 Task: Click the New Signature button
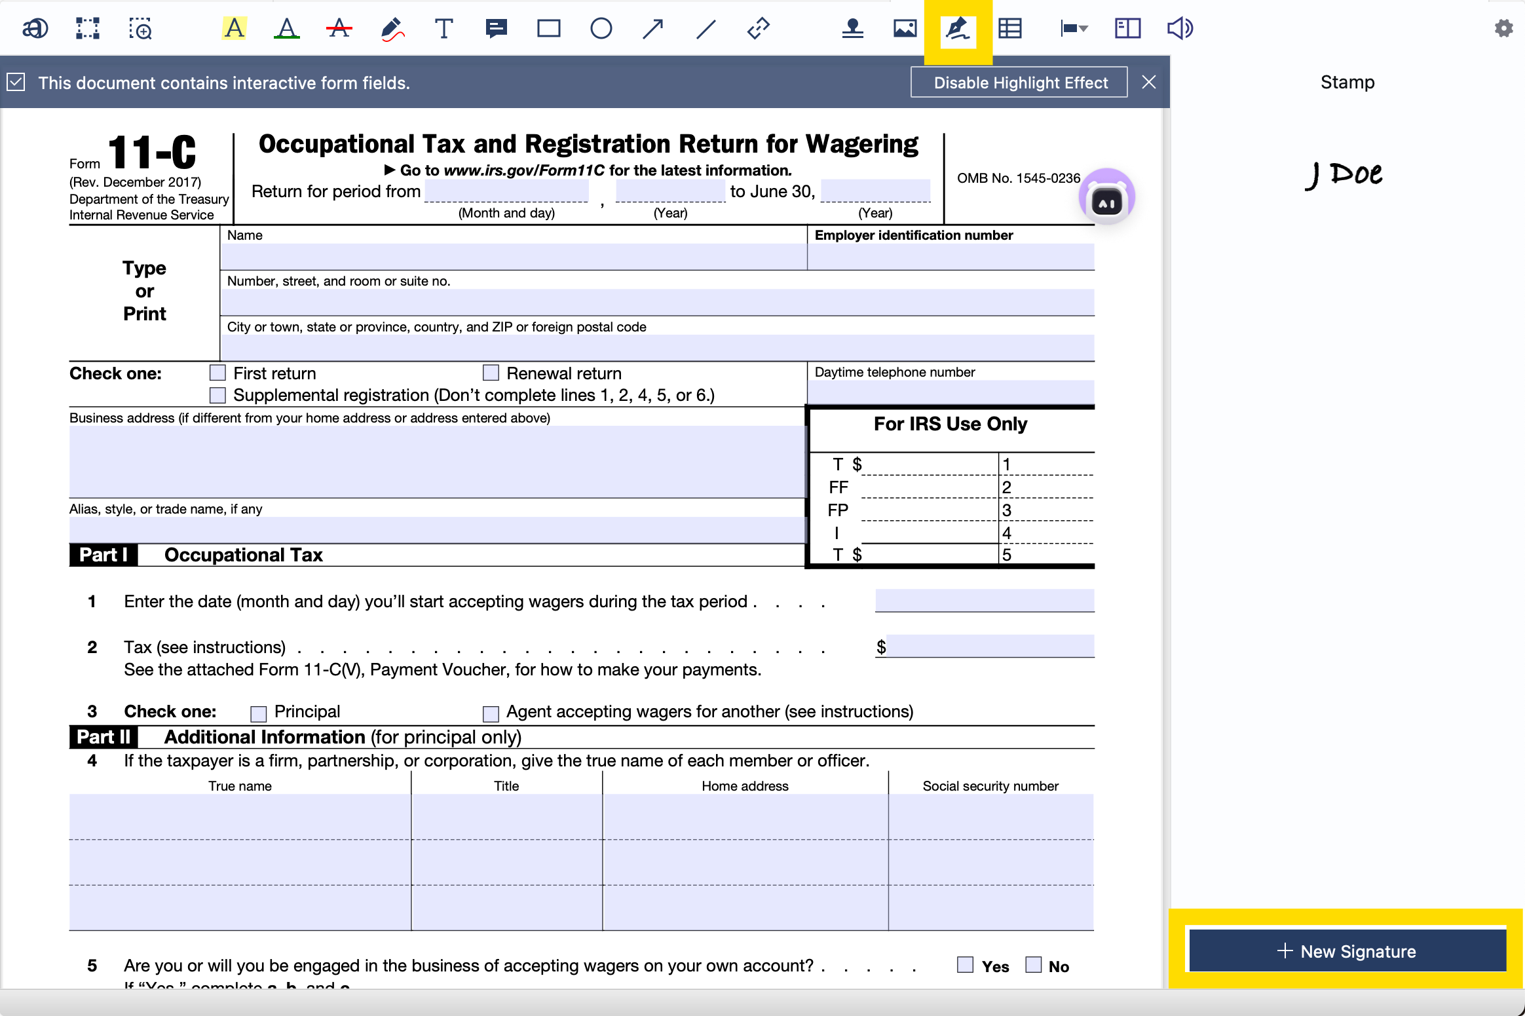tap(1347, 950)
